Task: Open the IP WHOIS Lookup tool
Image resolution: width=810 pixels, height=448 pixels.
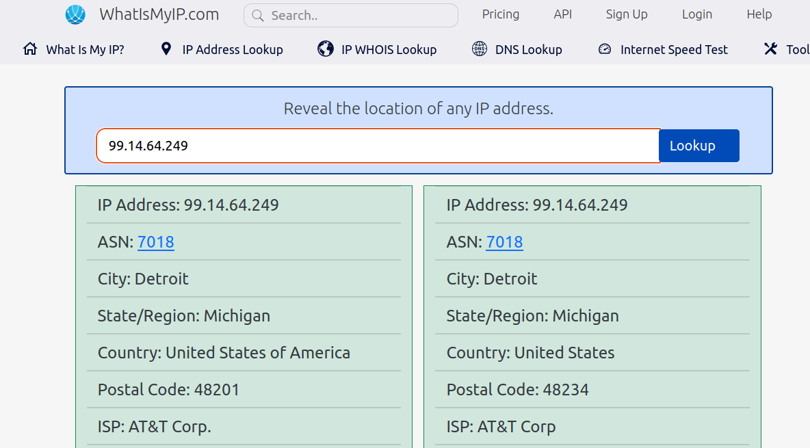Action: coord(389,50)
